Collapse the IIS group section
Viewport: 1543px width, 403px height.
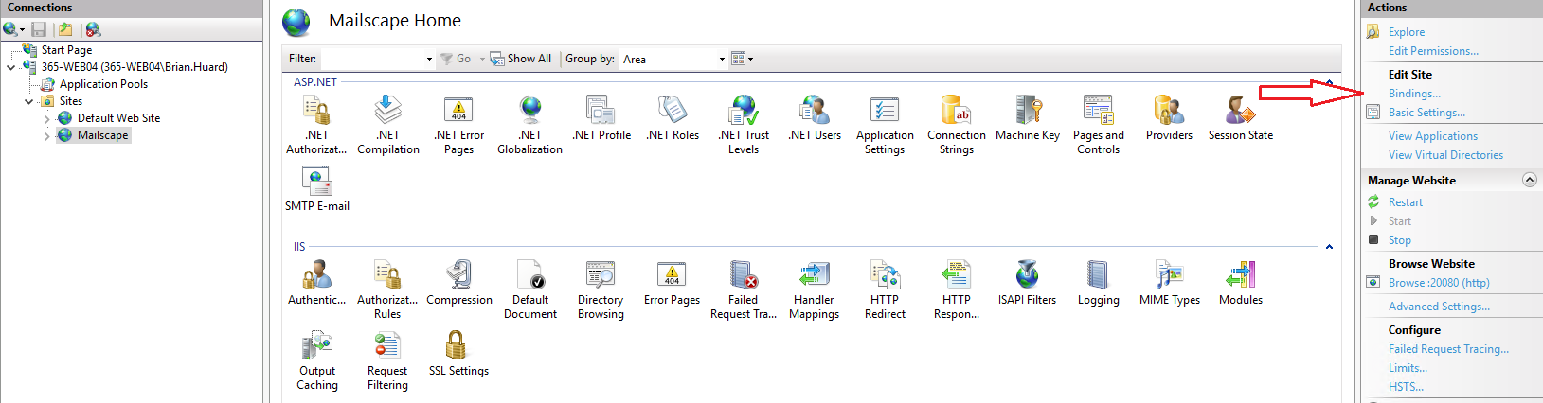click(x=1329, y=247)
